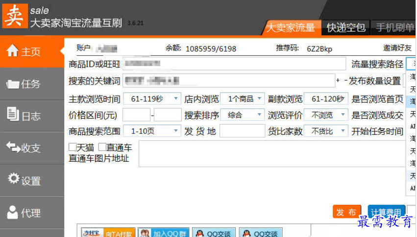Click the minus sign before 发布数量设置

pyautogui.click(x=346, y=80)
